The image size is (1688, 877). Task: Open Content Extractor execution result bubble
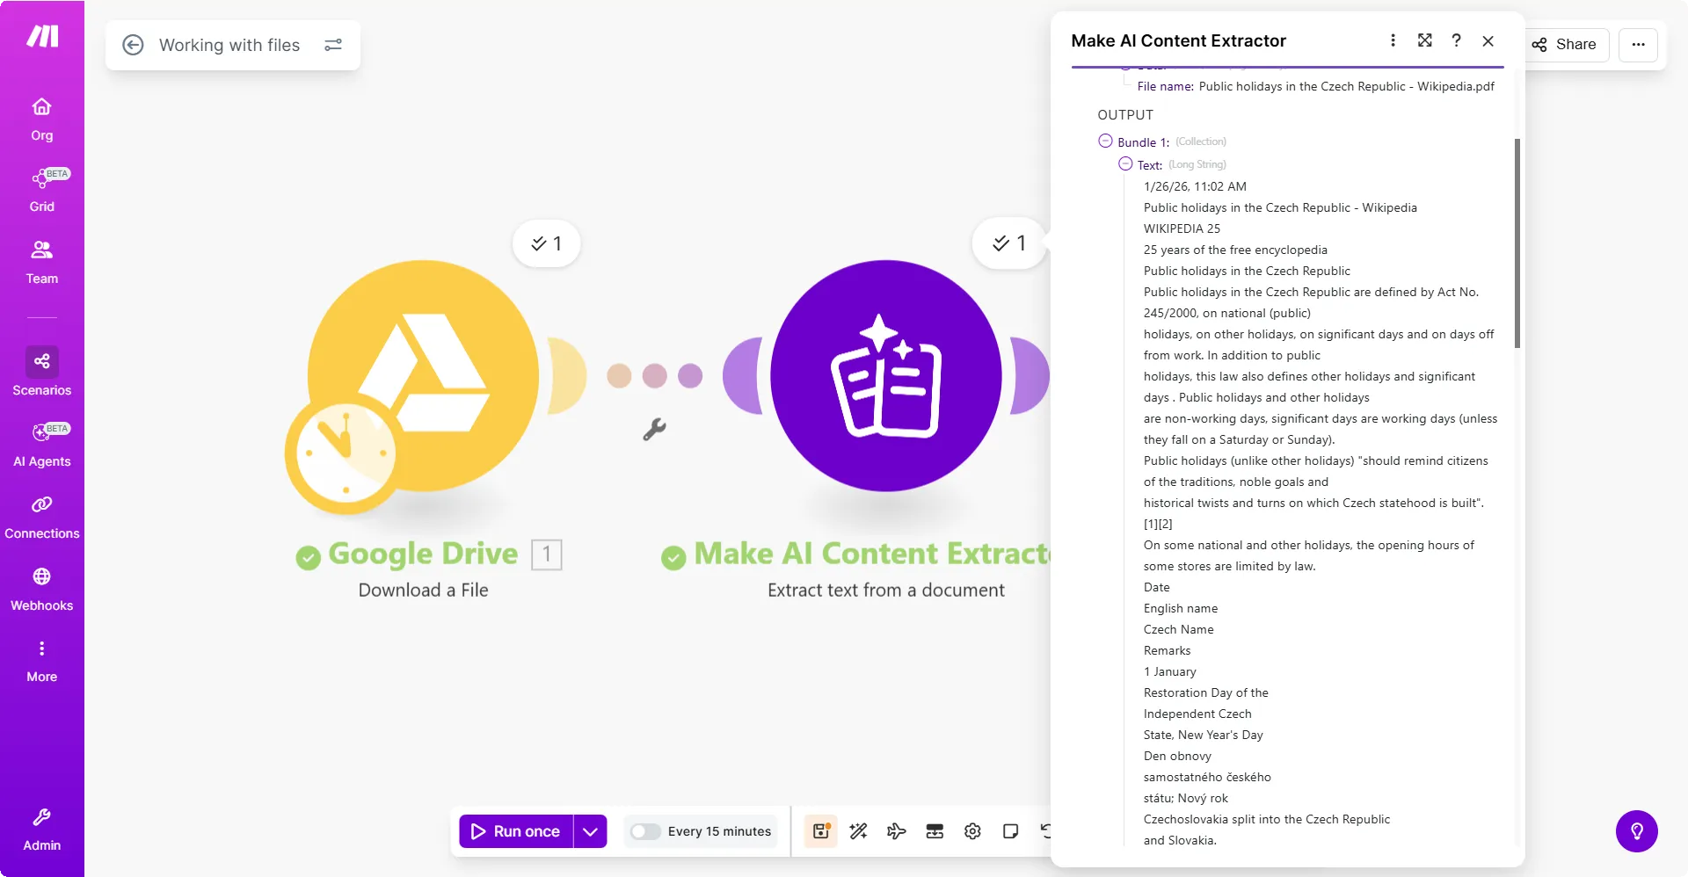1009,243
